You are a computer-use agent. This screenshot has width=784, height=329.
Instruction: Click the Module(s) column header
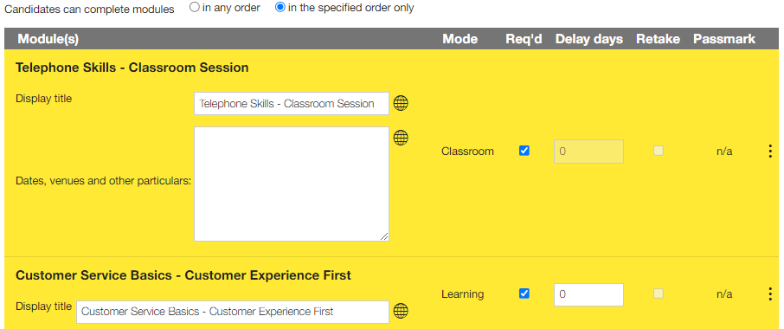click(48, 39)
